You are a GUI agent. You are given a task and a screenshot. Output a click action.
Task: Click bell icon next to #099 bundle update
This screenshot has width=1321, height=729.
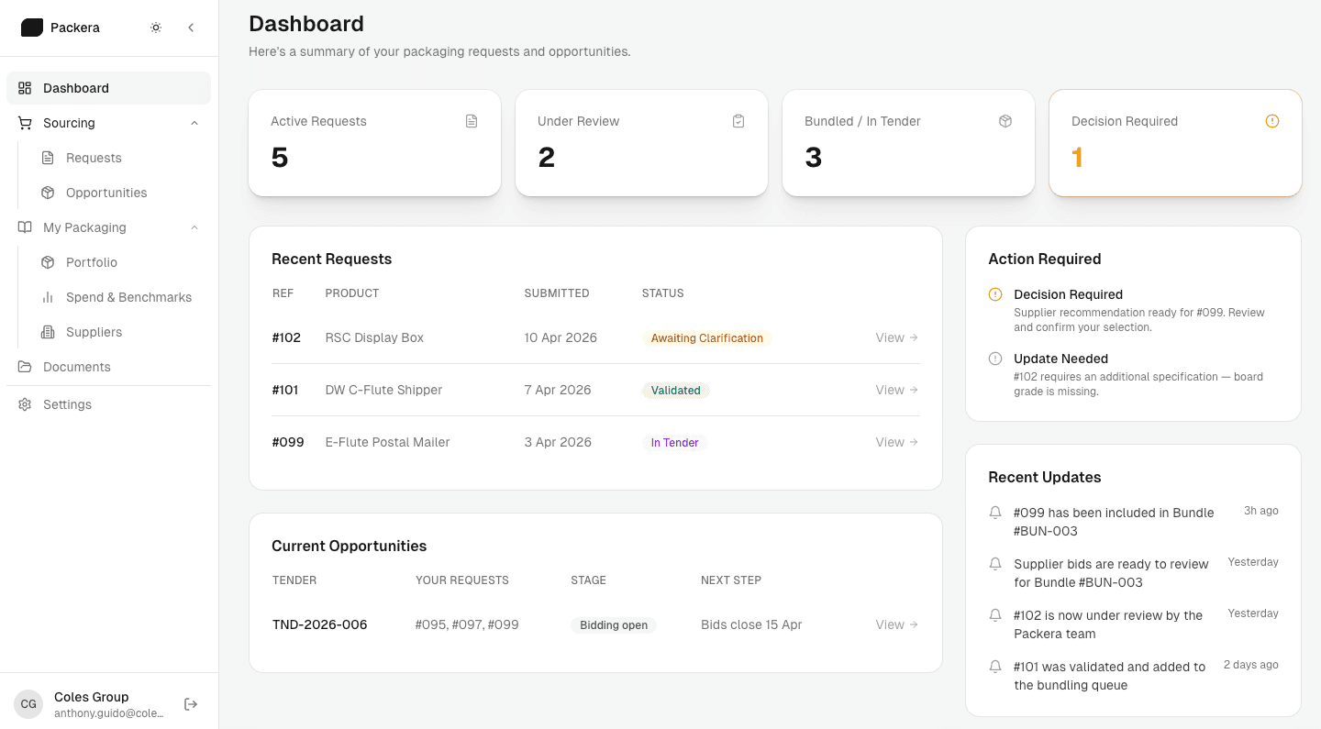point(995,513)
